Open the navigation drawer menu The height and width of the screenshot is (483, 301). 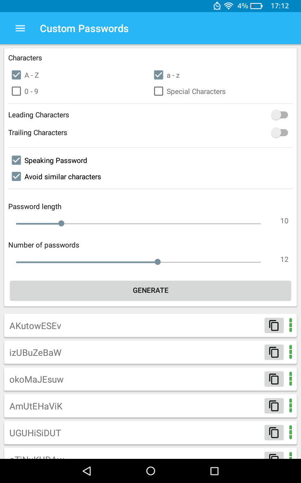[x=20, y=28]
